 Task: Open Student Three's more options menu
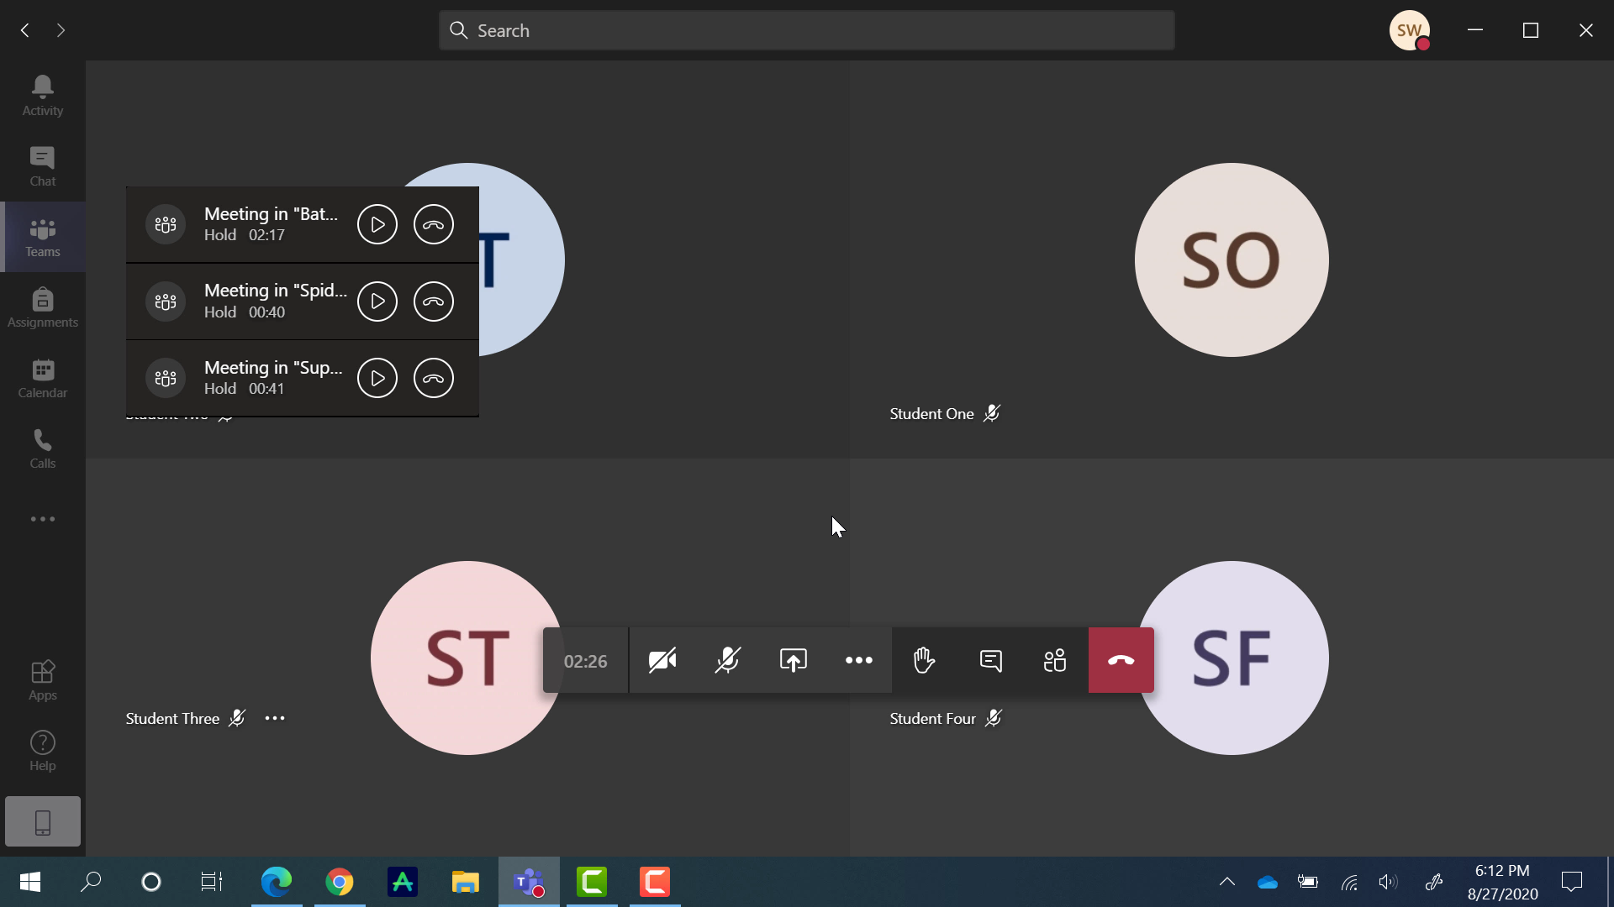tap(275, 718)
